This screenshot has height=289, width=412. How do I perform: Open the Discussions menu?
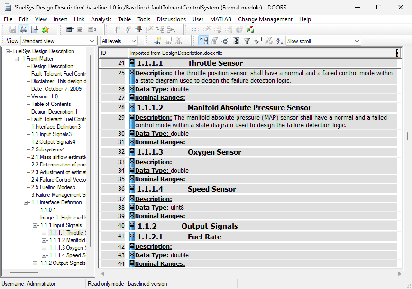click(x=171, y=19)
